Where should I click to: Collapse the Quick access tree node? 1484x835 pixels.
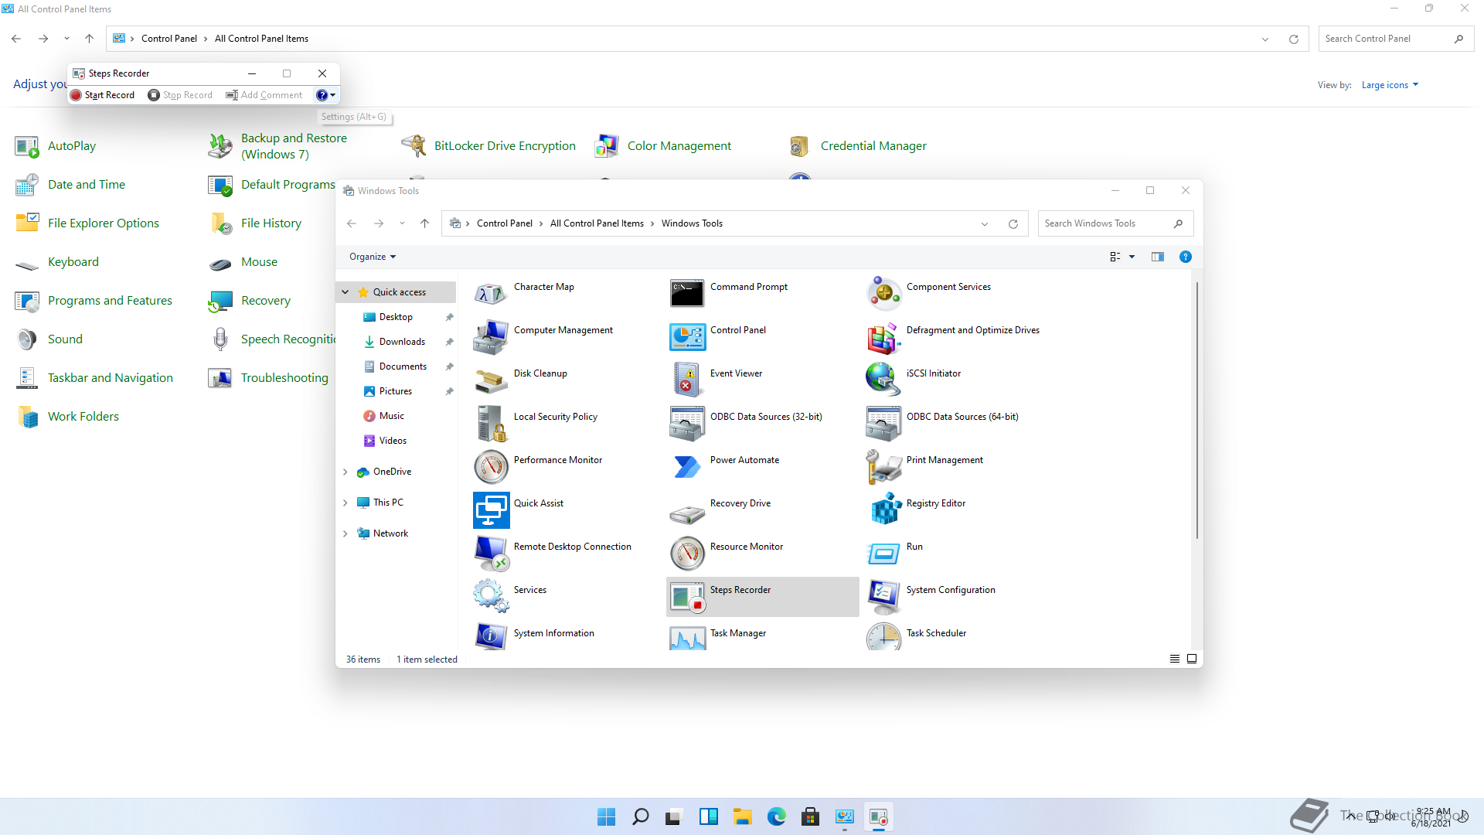[x=345, y=292]
